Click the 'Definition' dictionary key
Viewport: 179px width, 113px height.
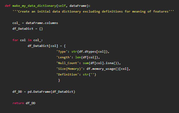click(68, 74)
